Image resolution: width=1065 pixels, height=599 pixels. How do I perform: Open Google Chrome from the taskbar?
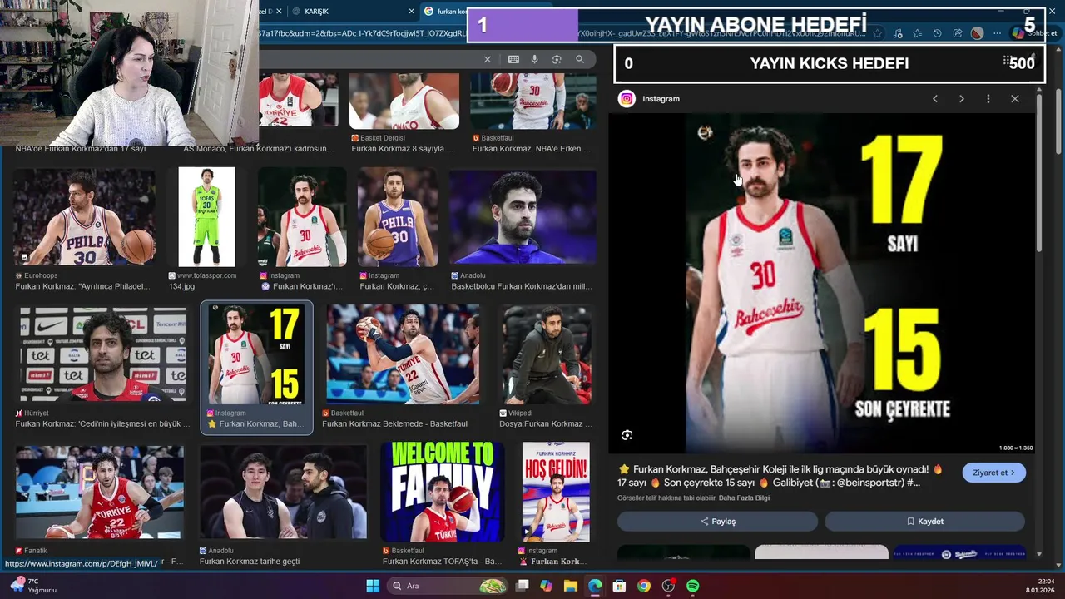(644, 586)
